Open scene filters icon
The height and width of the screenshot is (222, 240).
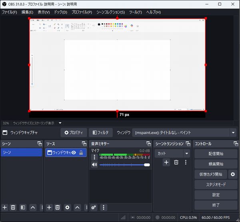point(23,208)
